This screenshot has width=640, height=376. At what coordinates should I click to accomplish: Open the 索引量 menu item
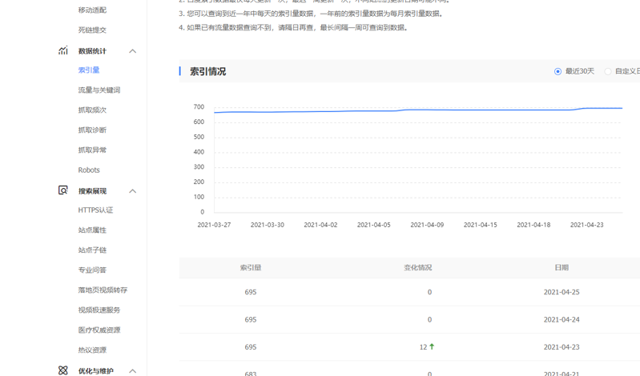click(89, 70)
